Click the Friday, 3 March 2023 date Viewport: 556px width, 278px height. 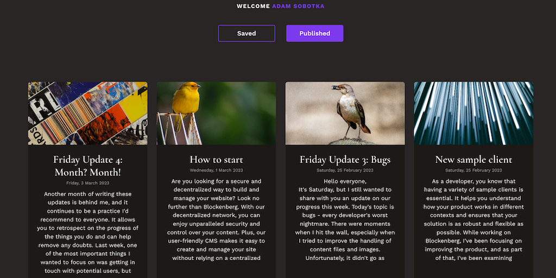[88, 183]
